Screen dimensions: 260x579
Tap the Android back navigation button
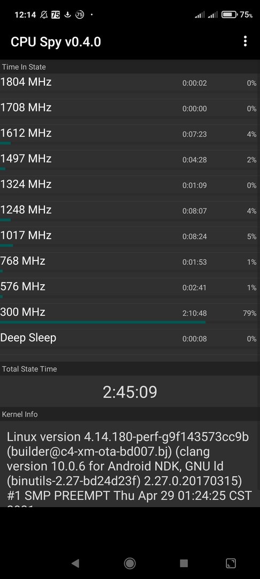[75, 563]
